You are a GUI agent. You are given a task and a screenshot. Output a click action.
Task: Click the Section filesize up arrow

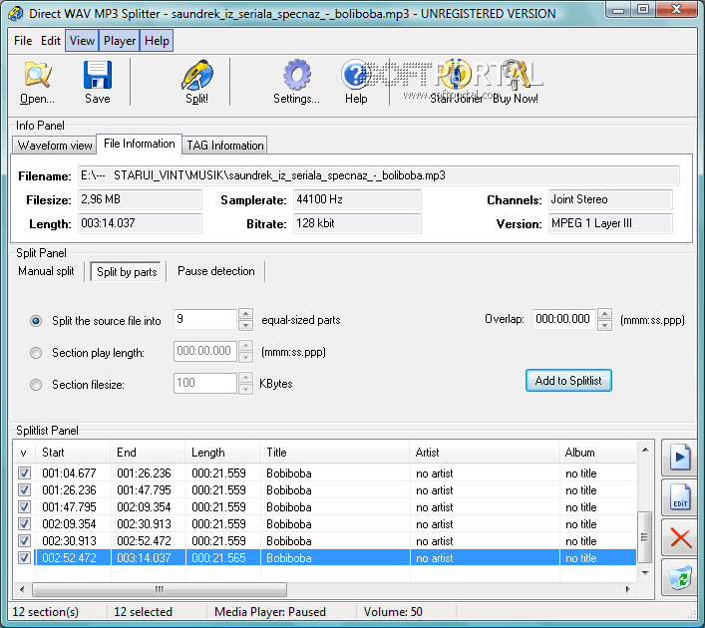245,377
